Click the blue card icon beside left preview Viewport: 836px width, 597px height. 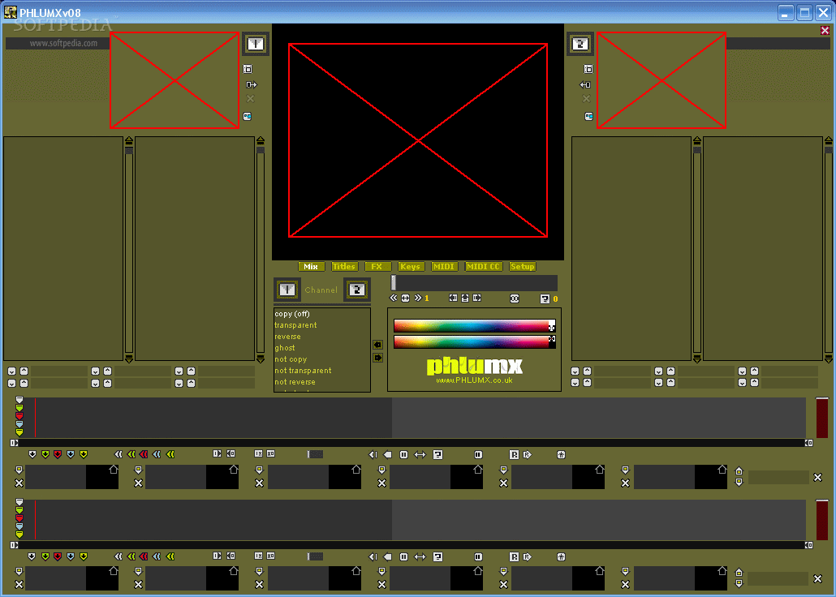click(x=248, y=116)
